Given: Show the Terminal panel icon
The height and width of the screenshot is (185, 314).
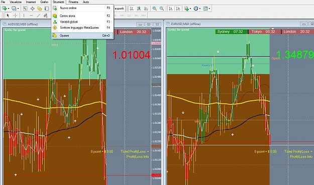Looking at the screenshot, I should pyautogui.click(x=47, y=9).
